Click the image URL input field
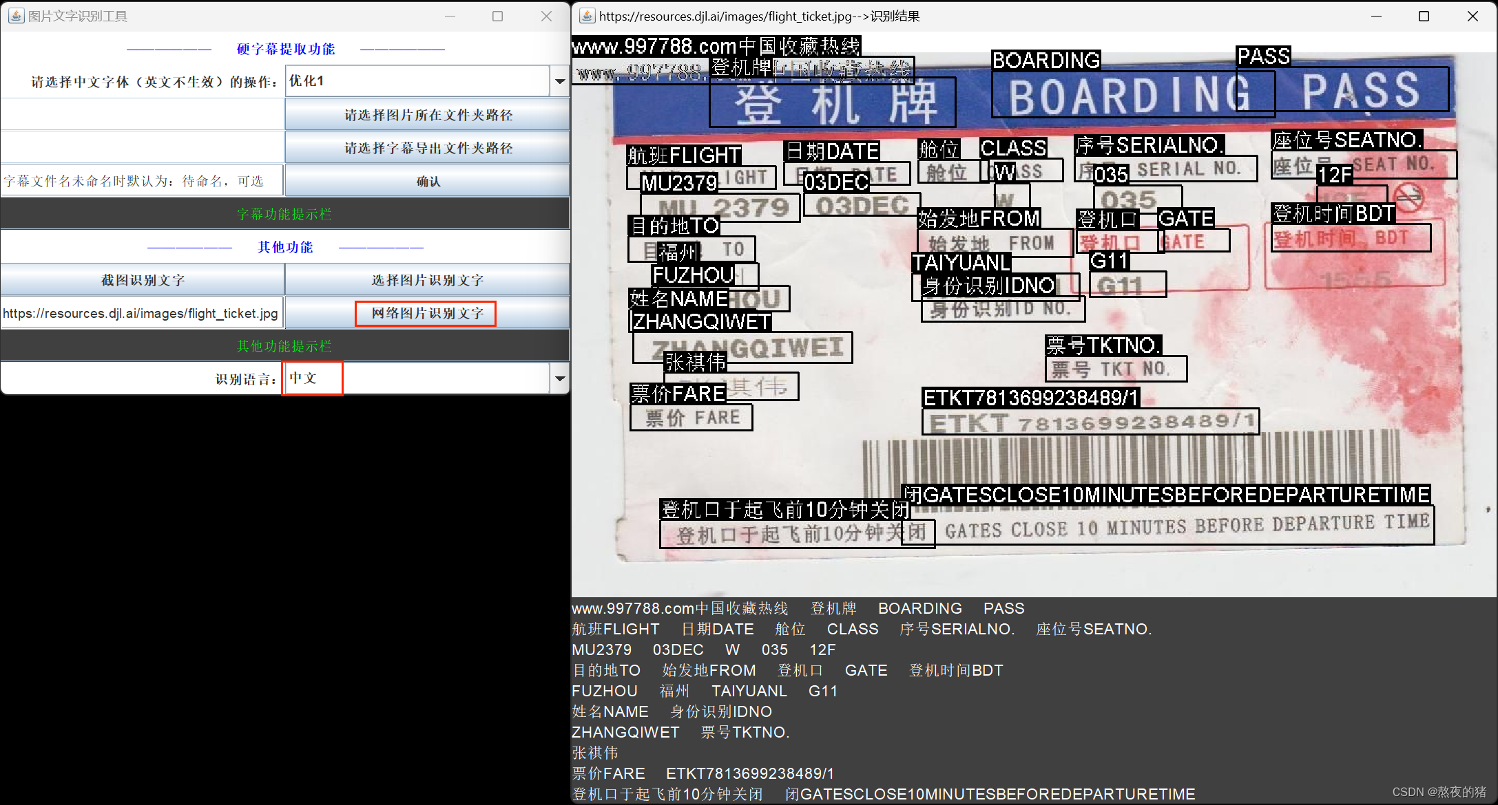The height and width of the screenshot is (805, 1498). click(x=141, y=313)
